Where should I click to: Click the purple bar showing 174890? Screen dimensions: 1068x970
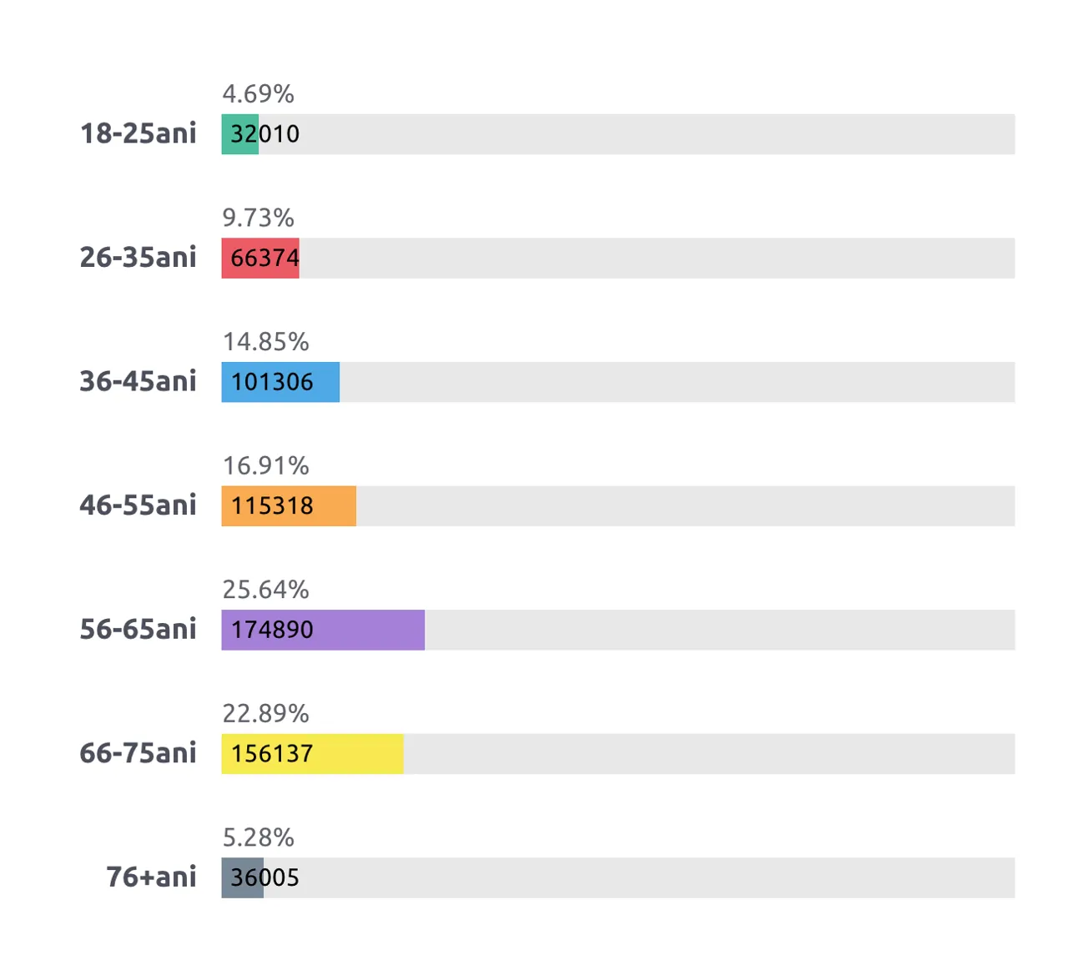pos(323,630)
